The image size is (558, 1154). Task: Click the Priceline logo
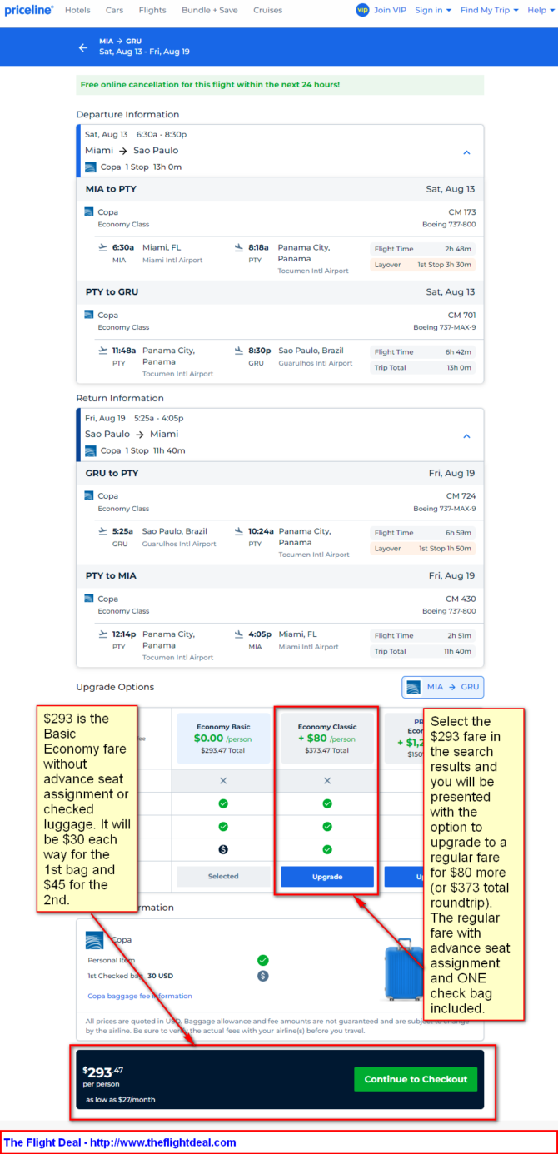click(x=29, y=10)
